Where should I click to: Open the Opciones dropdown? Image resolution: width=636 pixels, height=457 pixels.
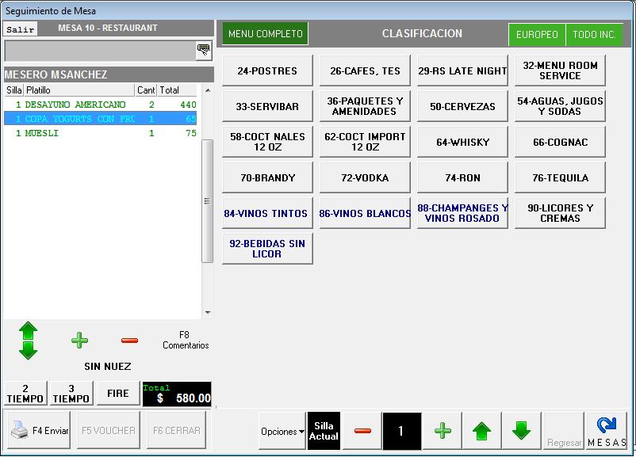pyautogui.click(x=282, y=431)
